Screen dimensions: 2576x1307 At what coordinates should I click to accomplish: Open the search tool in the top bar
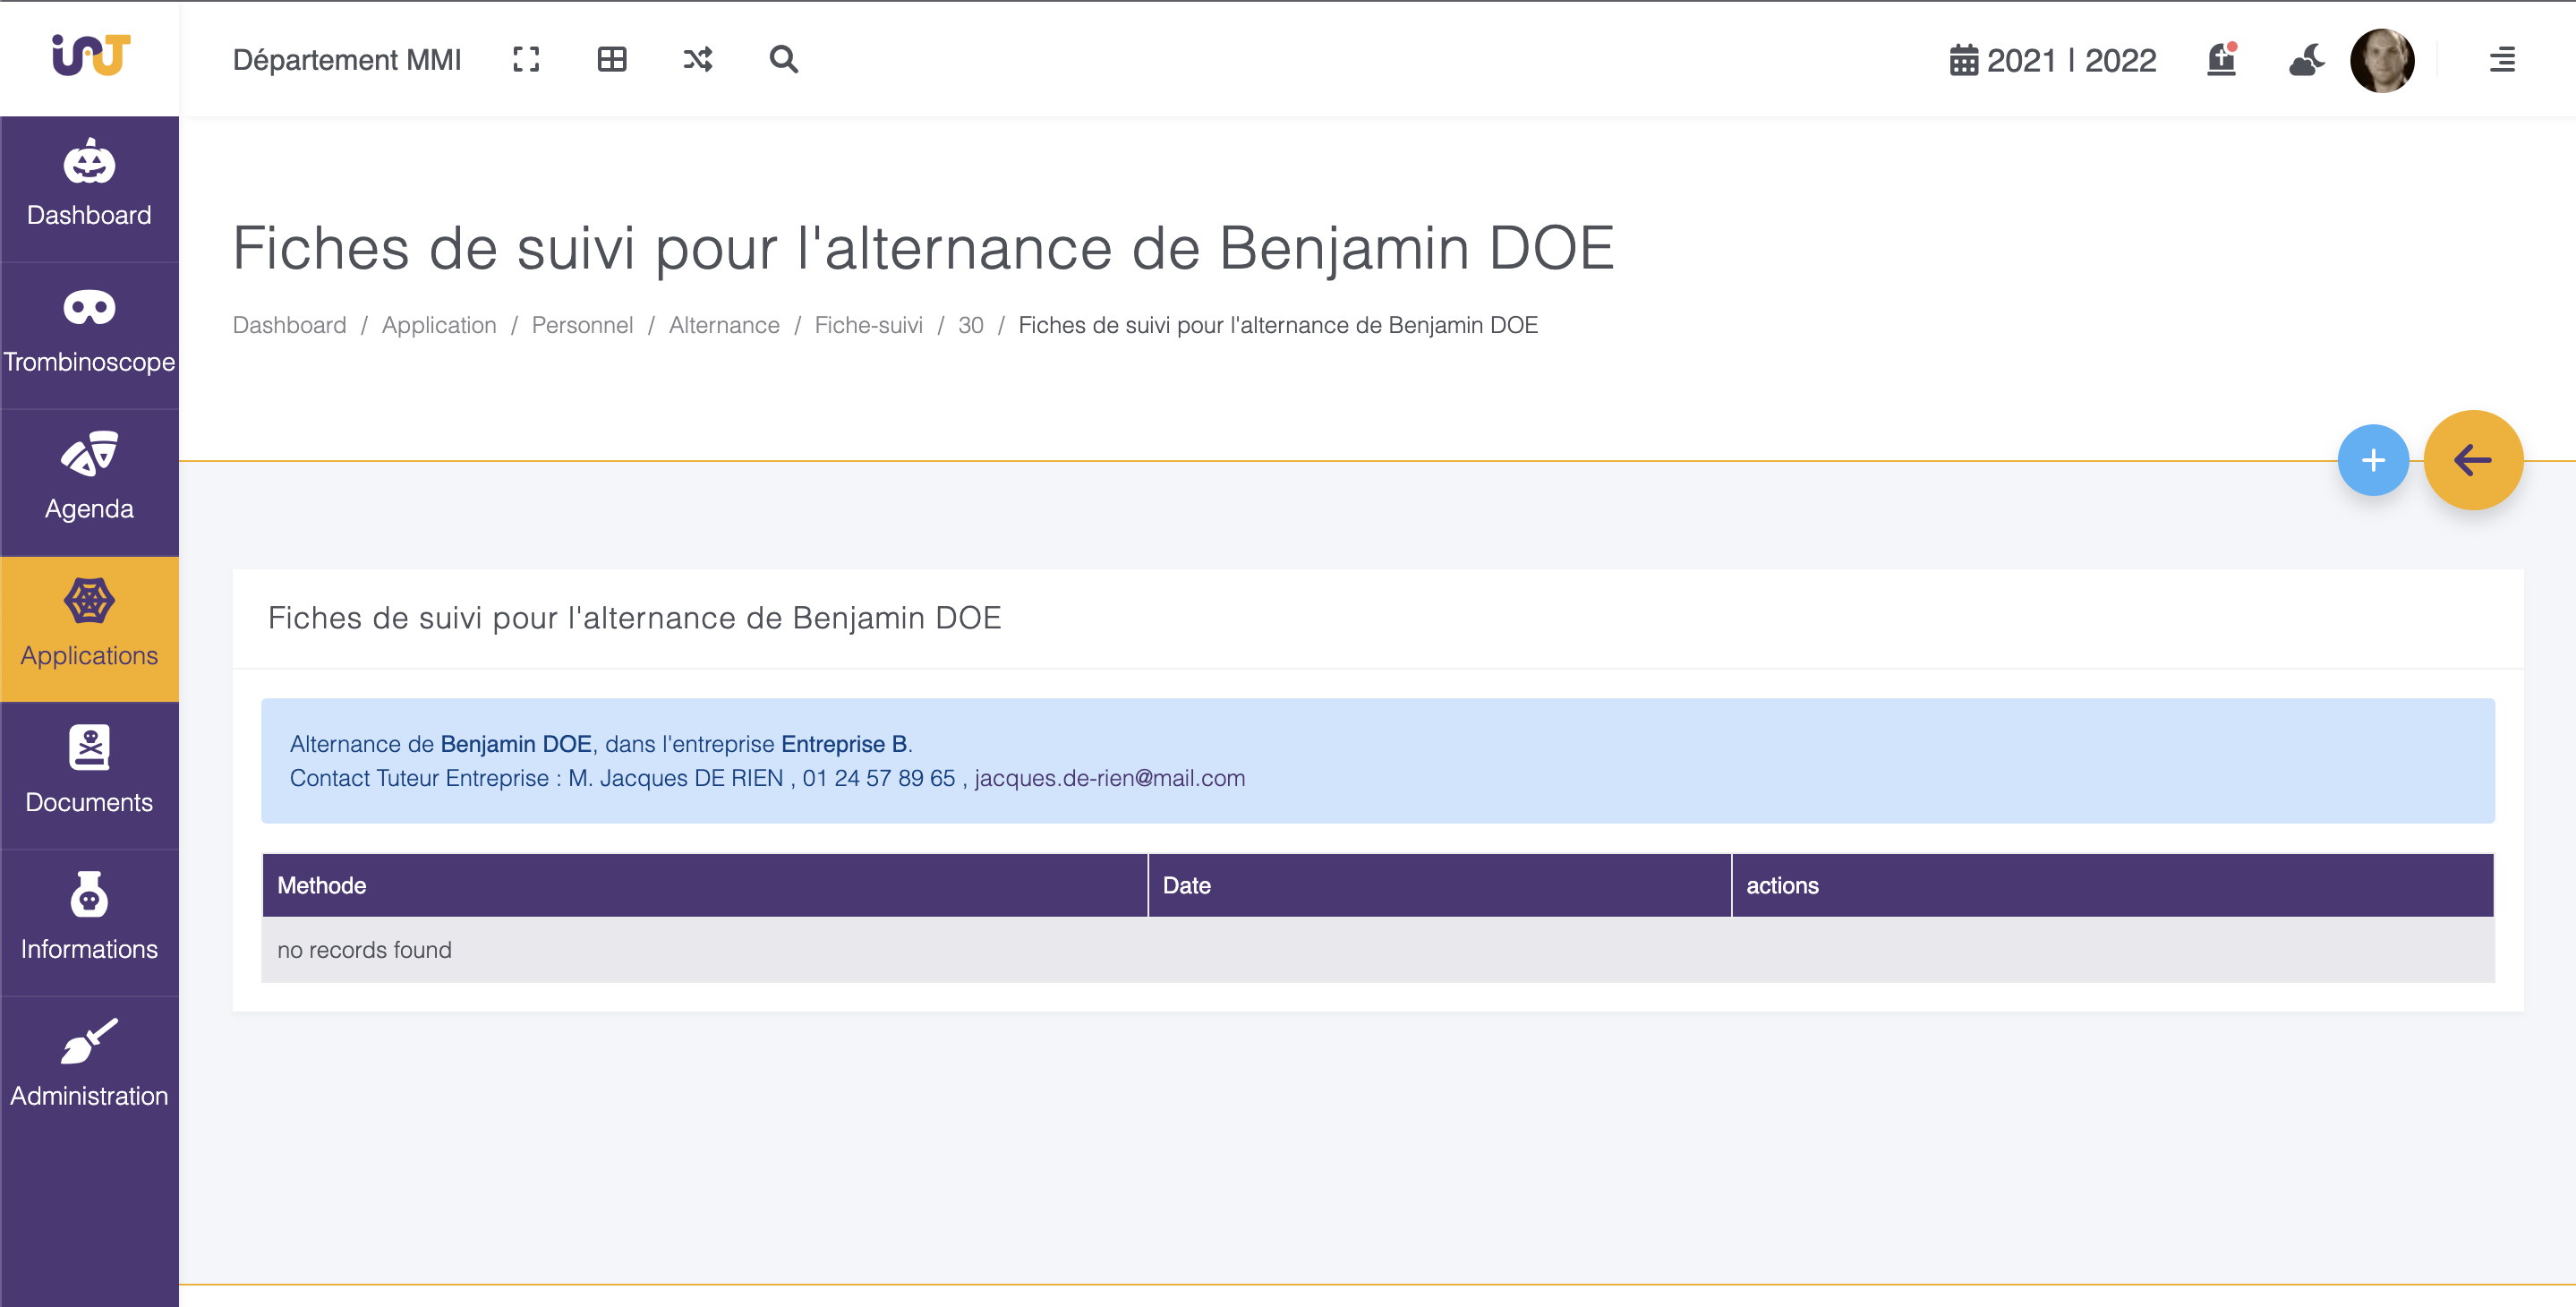(784, 59)
